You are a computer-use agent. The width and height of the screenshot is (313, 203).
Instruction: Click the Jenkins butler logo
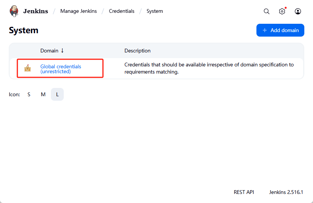(14, 11)
